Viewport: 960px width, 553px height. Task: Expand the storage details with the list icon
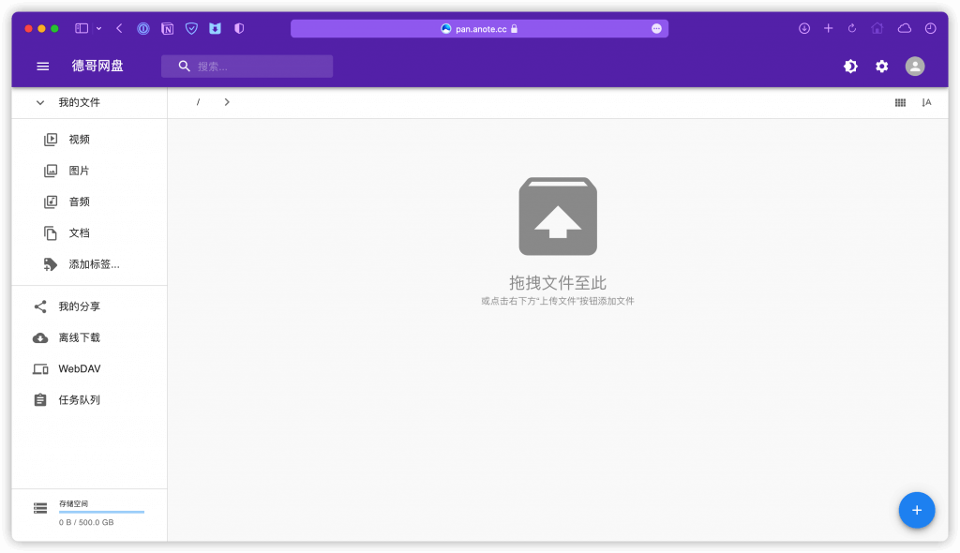39,507
